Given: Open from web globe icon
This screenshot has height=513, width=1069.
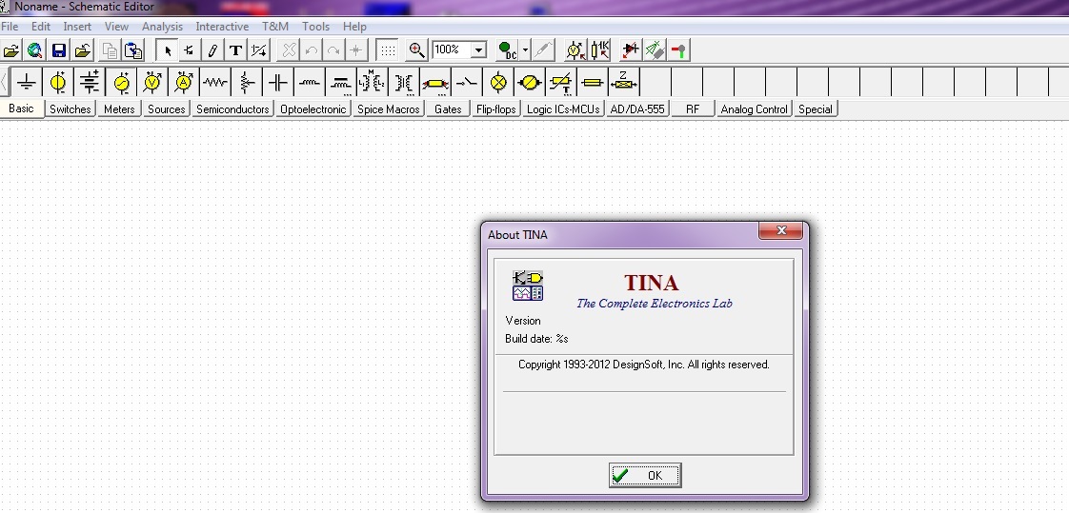Looking at the screenshot, I should coord(34,49).
